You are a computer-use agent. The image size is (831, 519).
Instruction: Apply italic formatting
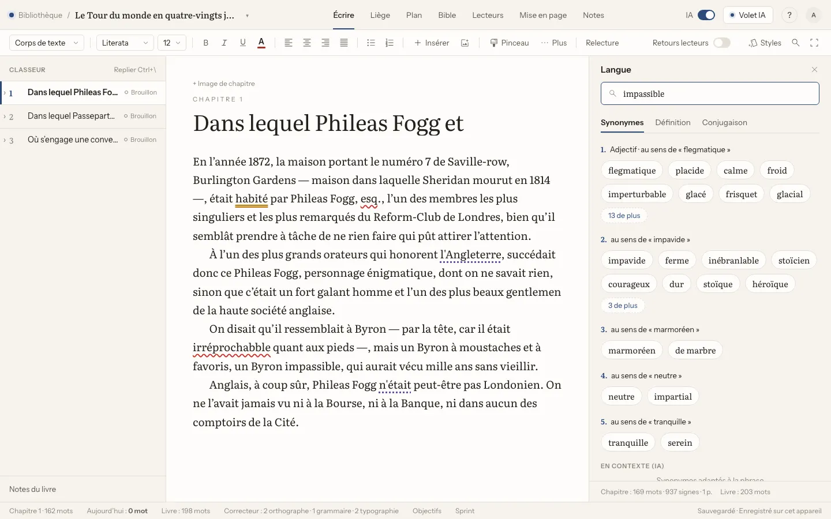point(224,43)
